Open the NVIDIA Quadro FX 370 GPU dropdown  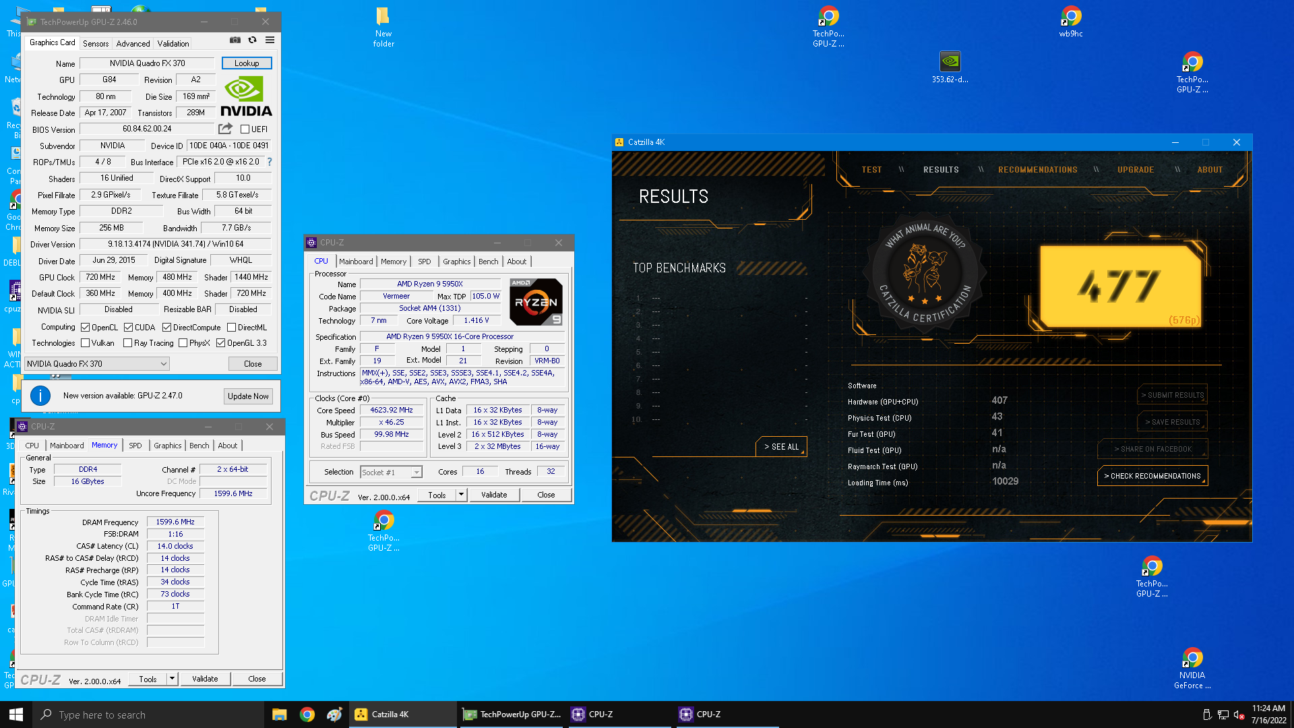[x=96, y=364]
